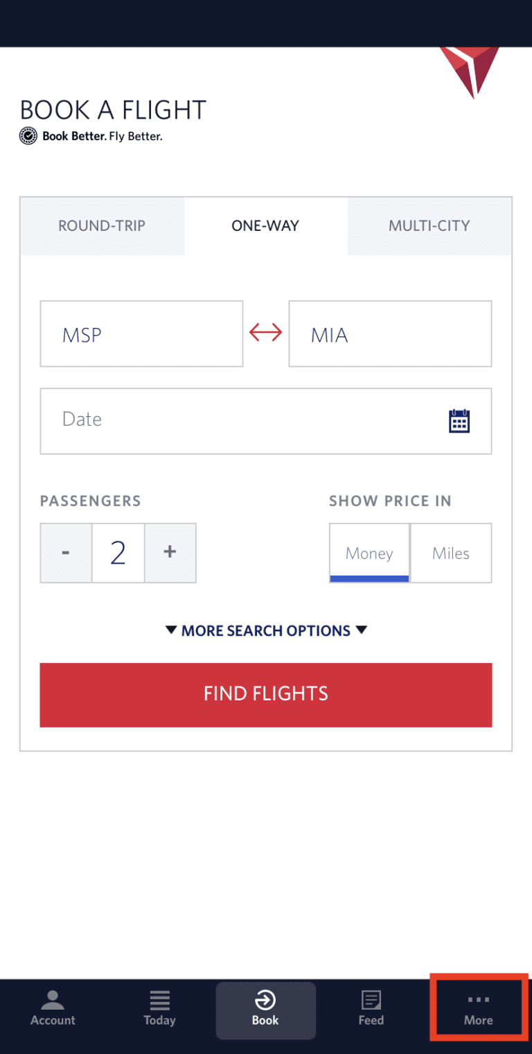Increase passenger count with the plus stepper
This screenshot has width=532, height=1054.
pos(170,553)
